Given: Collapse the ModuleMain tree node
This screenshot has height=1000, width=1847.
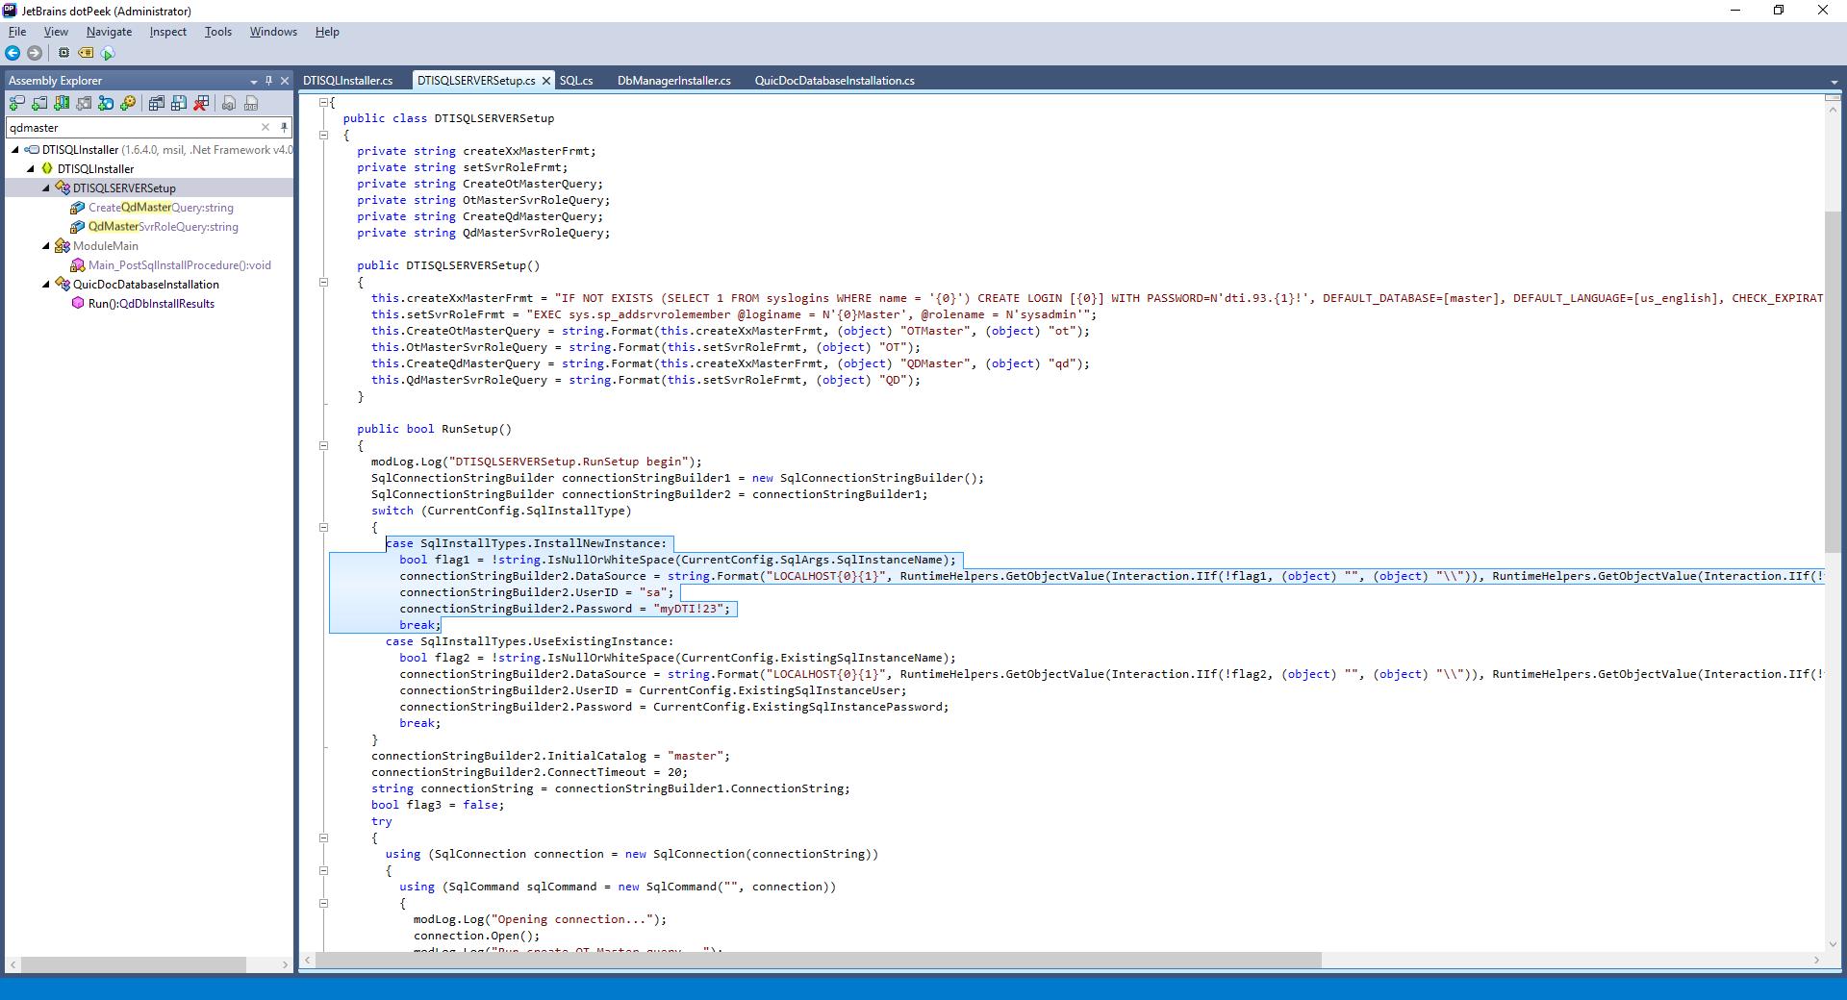Looking at the screenshot, I should [x=45, y=246].
